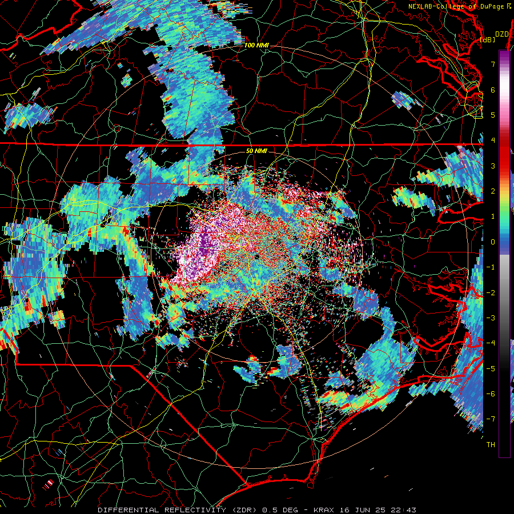The width and height of the screenshot is (514, 514).
Task: Click the white-pink band of the ZDR color bar
Action: coord(504,94)
